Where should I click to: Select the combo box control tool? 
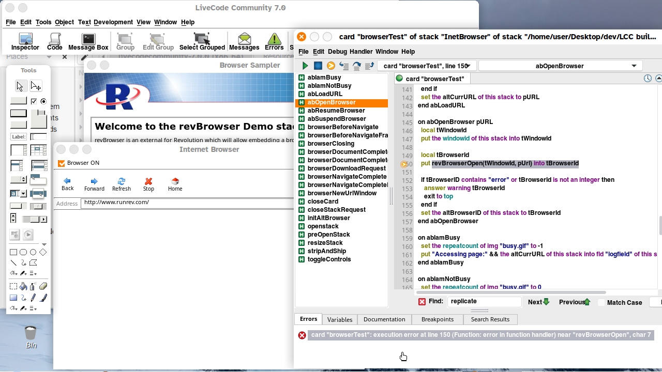pyautogui.click(x=19, y=193)
